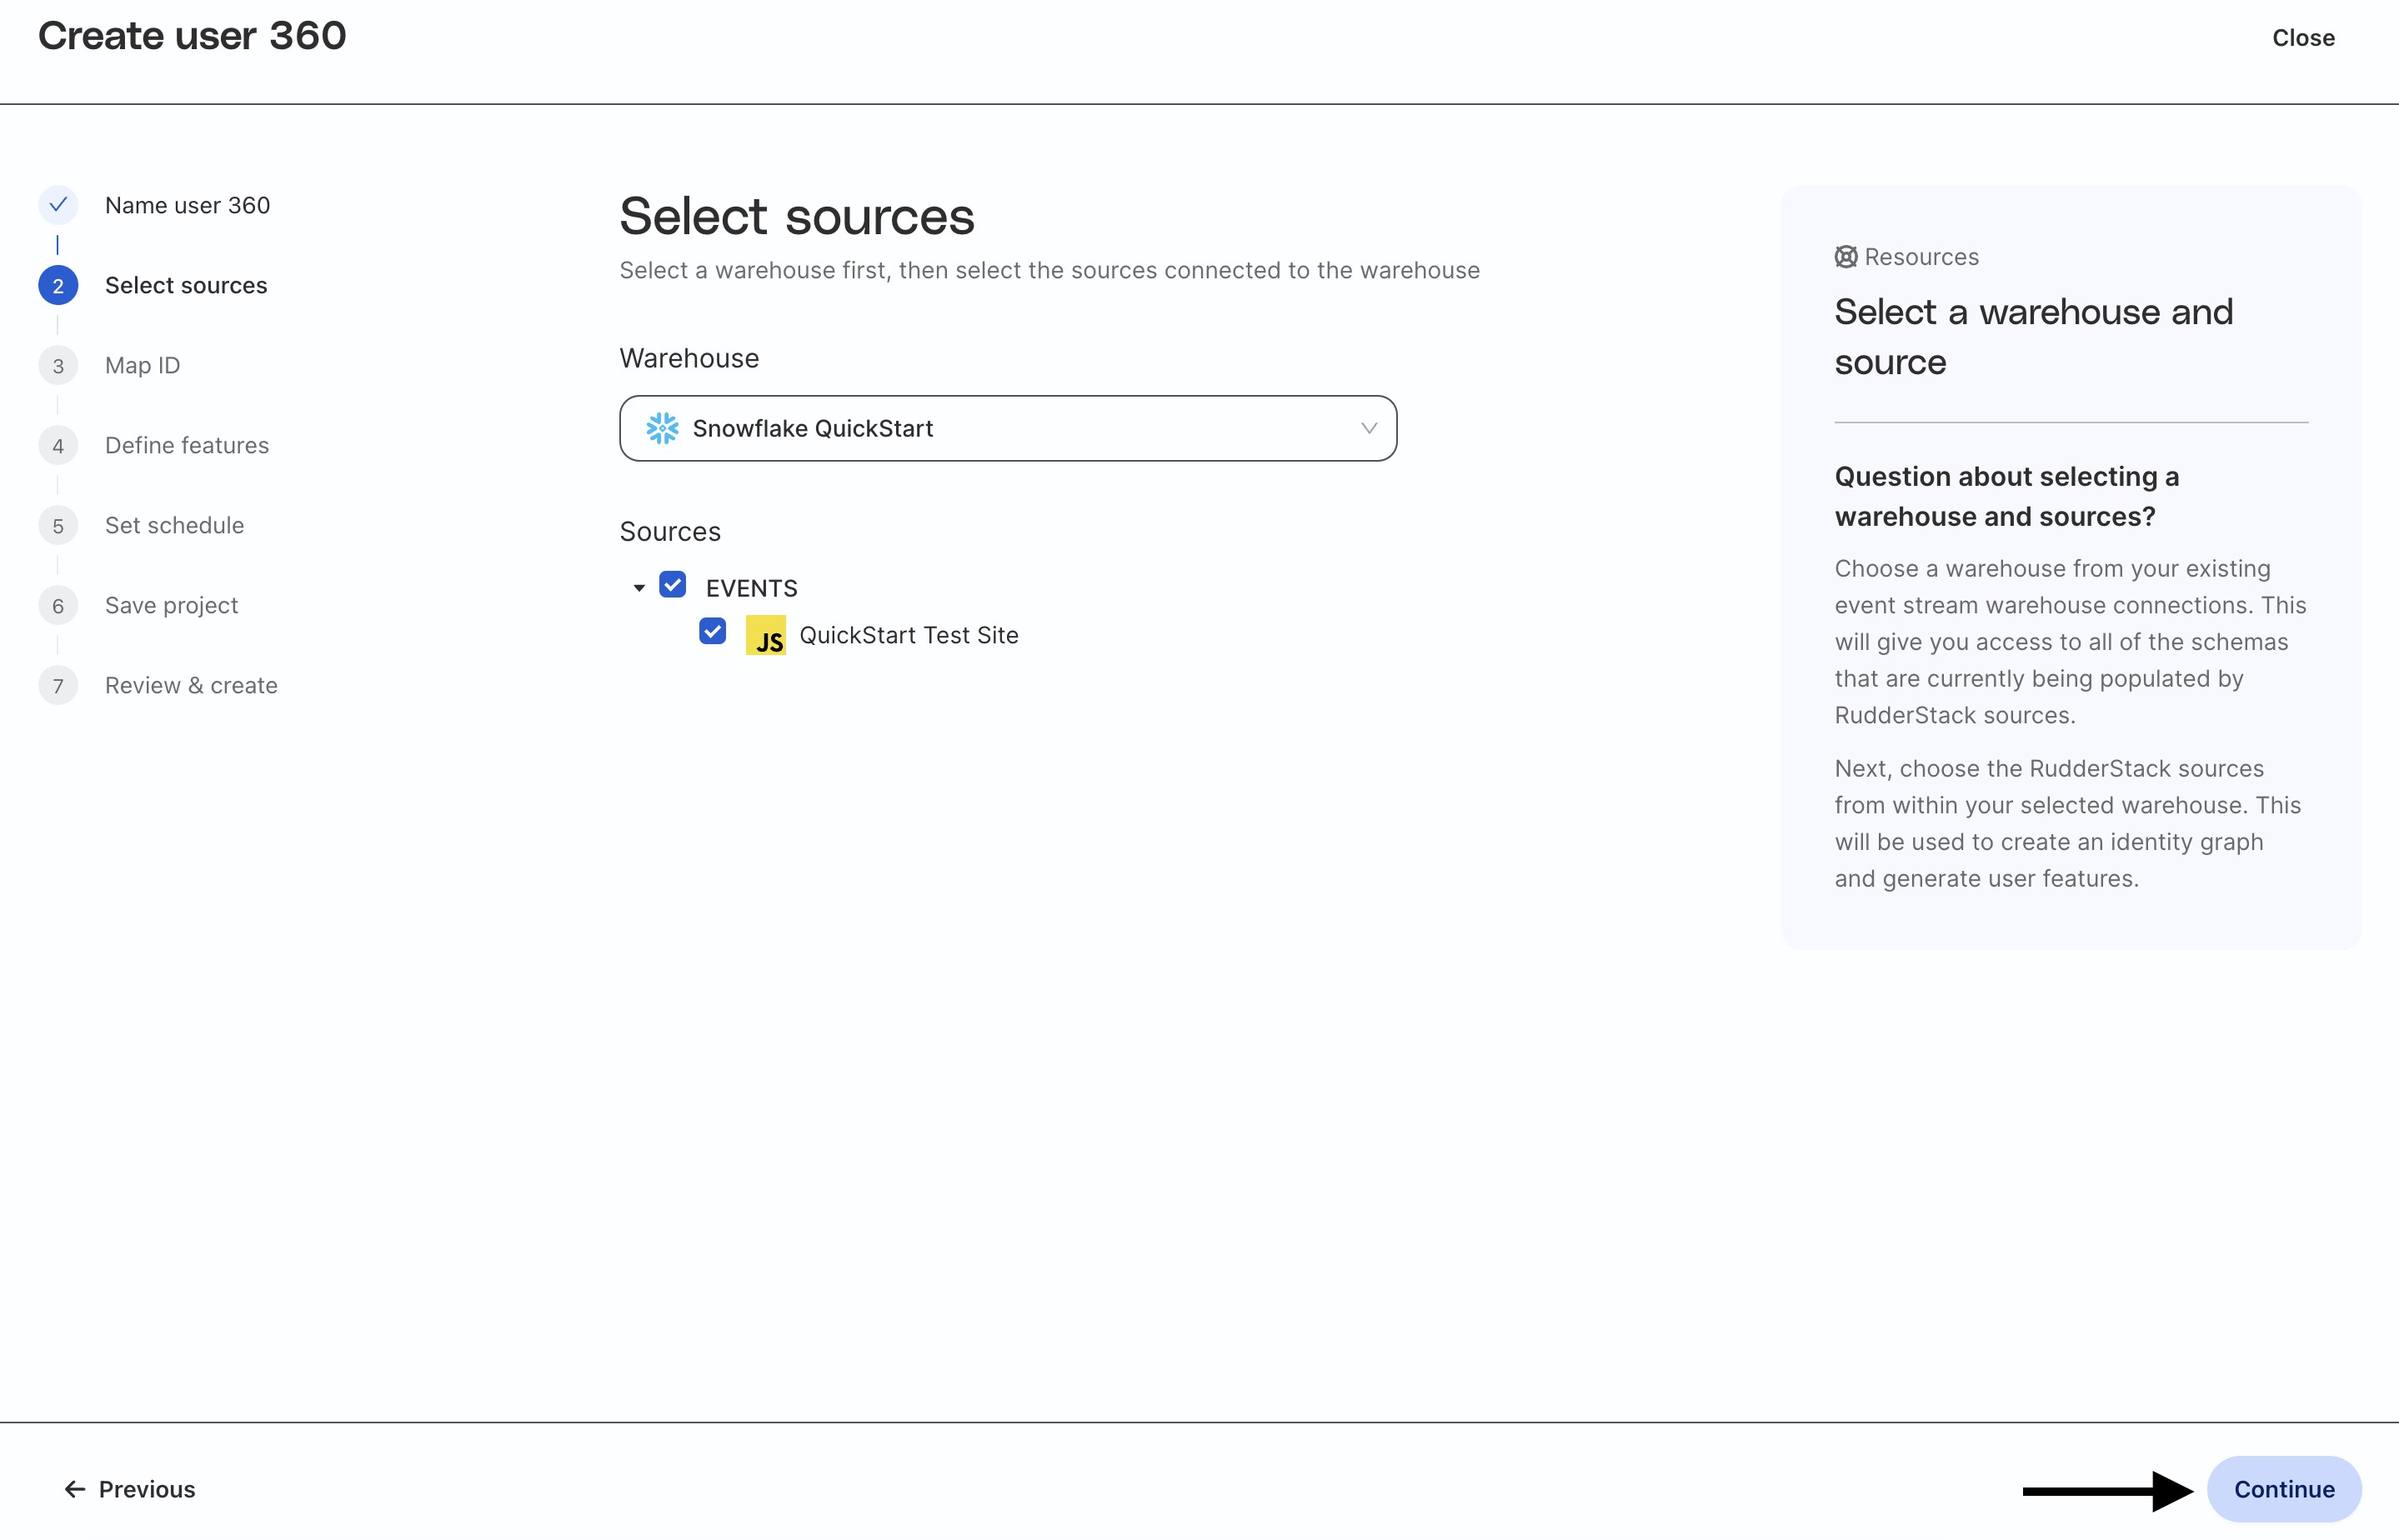Click the Create user 360 title
Image resolution: width=2399 pixels, height=1540 pixels.
tap(192, 36)
